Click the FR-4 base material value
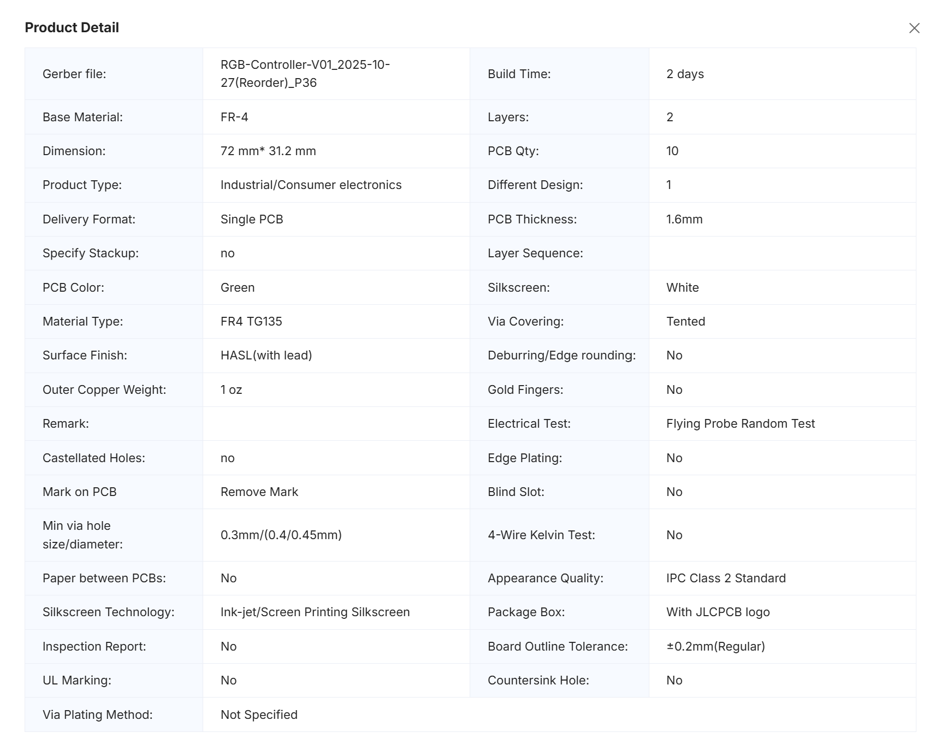The image size is (941, 750). [234, 117]
